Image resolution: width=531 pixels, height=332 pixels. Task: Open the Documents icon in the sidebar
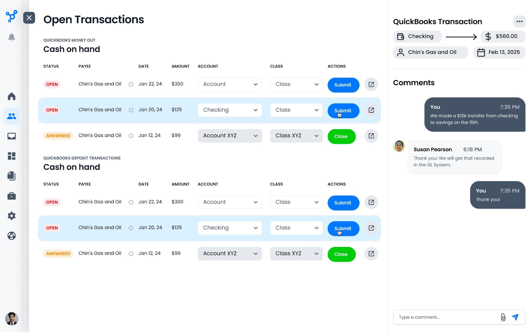tap(12, 176)
